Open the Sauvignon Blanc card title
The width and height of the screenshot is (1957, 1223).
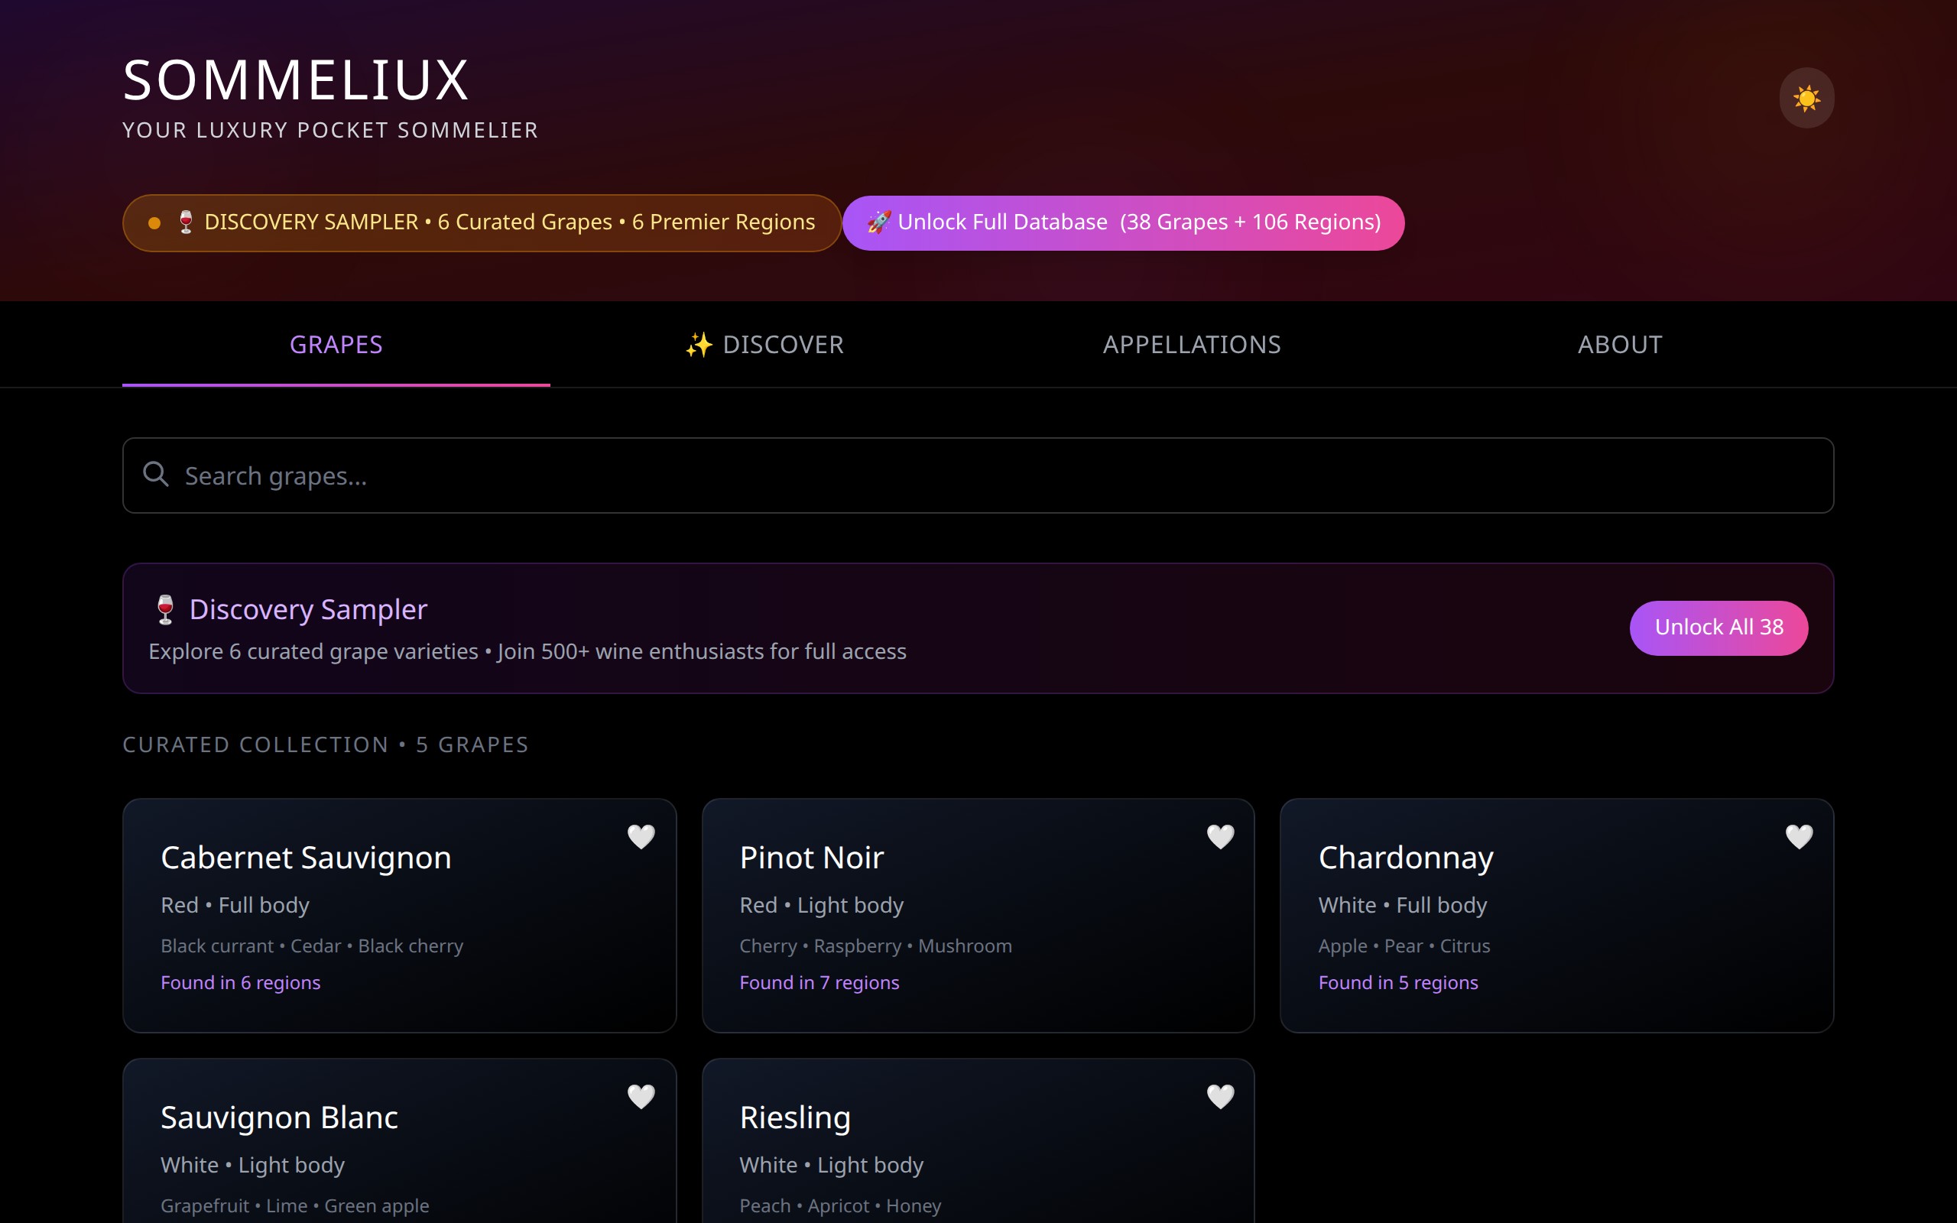coord(279,1117)
